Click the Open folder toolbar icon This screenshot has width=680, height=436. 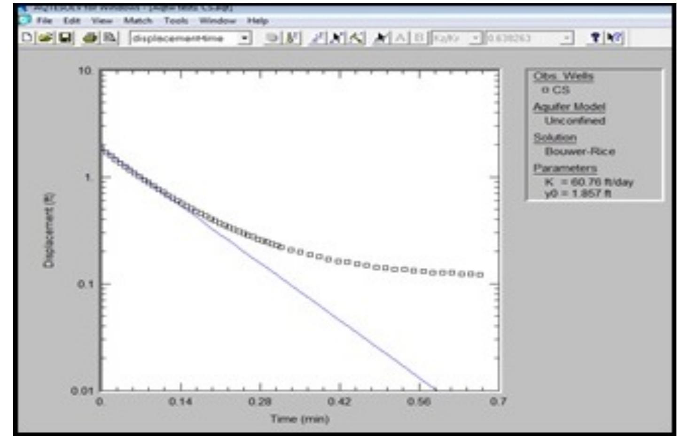46,38
